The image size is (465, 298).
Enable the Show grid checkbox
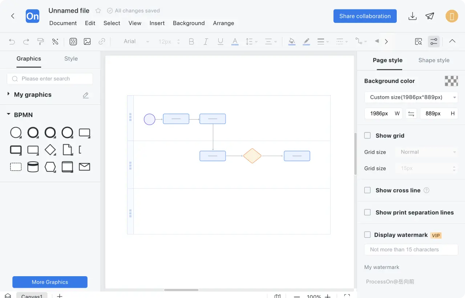tap(367, 136)
